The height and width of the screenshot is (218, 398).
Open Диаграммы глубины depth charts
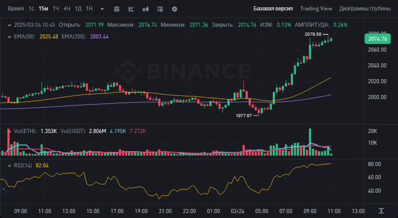pos(365,9)
